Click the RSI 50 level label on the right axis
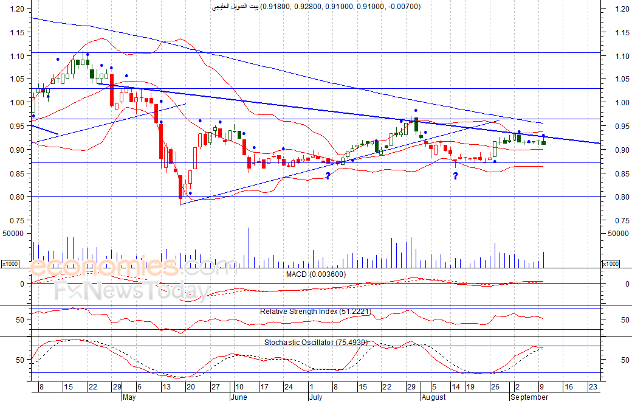Image resolution: width=632 pixels, height=401 pixels. click(625, 320)
